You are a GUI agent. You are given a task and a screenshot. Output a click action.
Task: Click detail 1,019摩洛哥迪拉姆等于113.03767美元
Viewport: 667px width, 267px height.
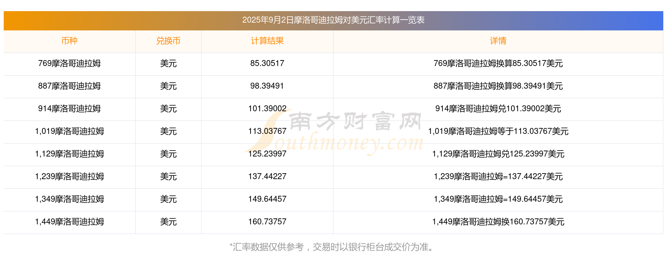coord(498,131)
